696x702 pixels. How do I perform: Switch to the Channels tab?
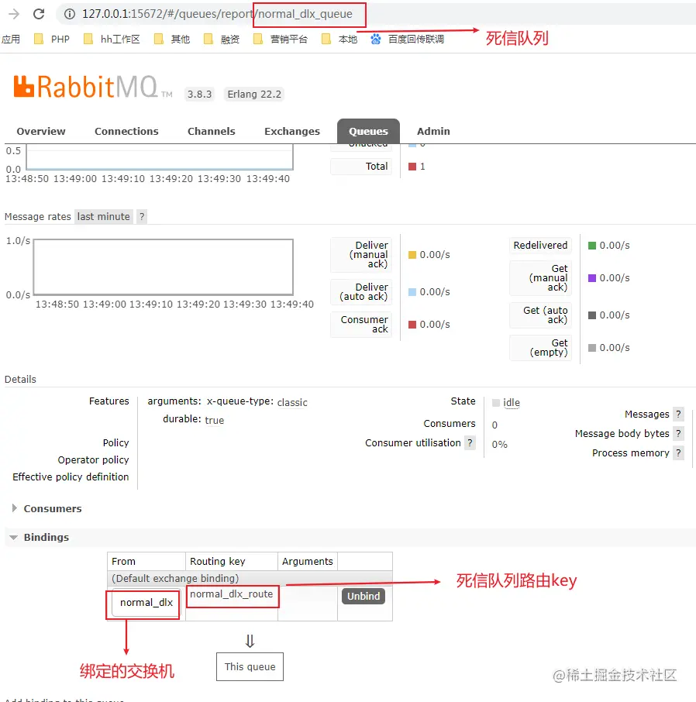[212, 131]
